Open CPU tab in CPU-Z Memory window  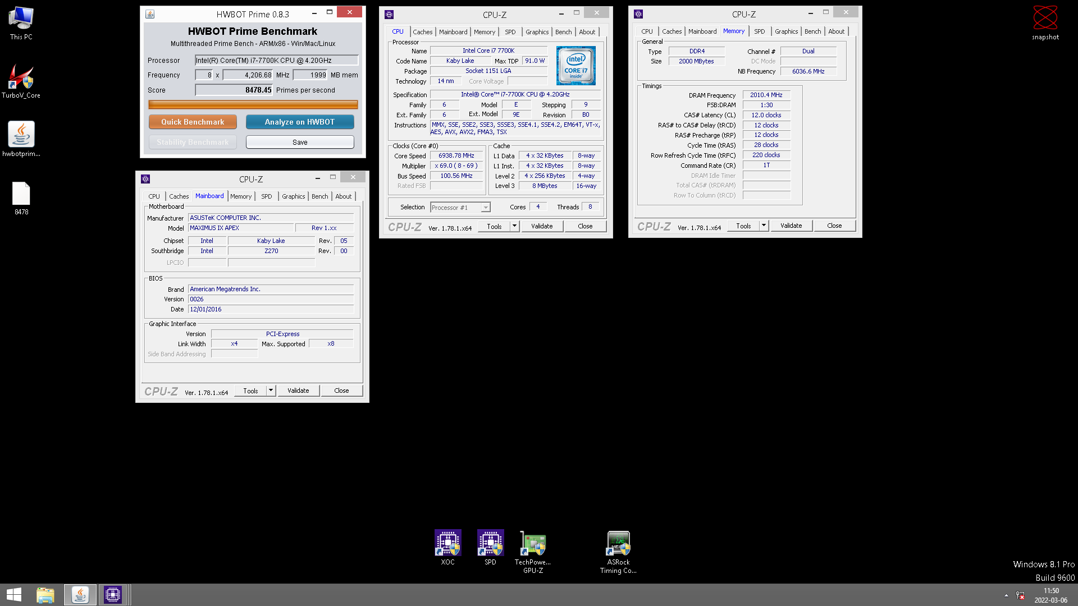click(x=647, y=31)
